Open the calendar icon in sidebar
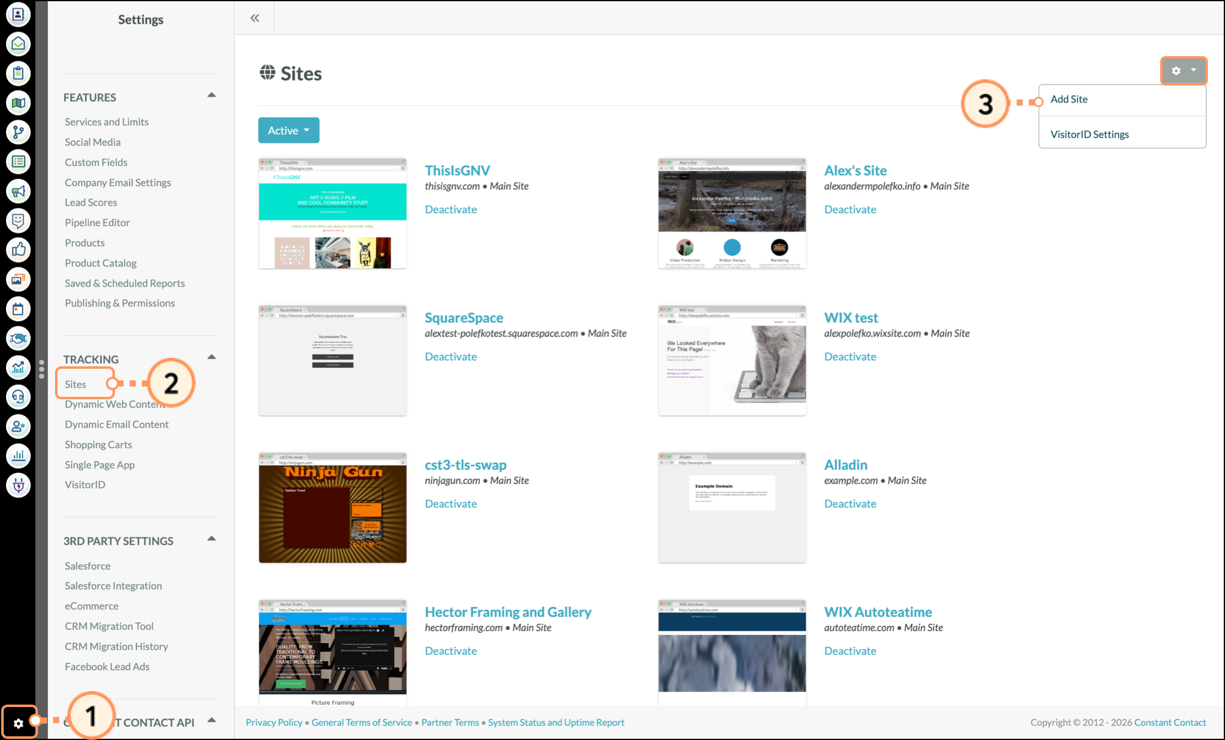 (x=18, y=309)
